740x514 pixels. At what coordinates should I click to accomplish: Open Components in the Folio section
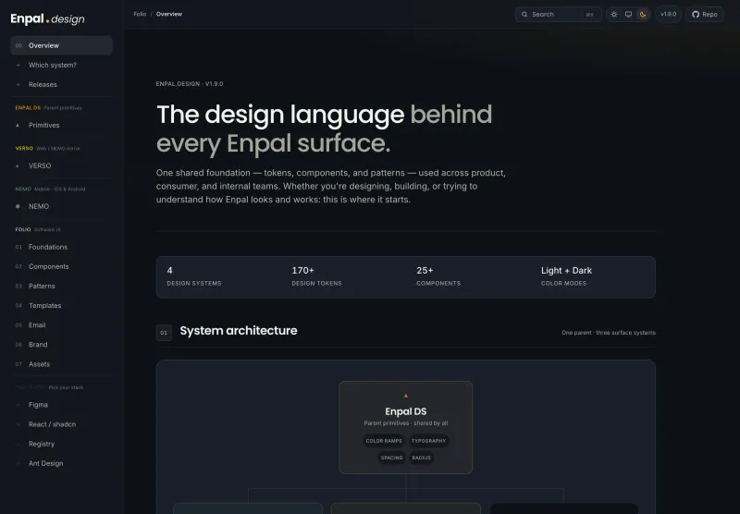61,266
